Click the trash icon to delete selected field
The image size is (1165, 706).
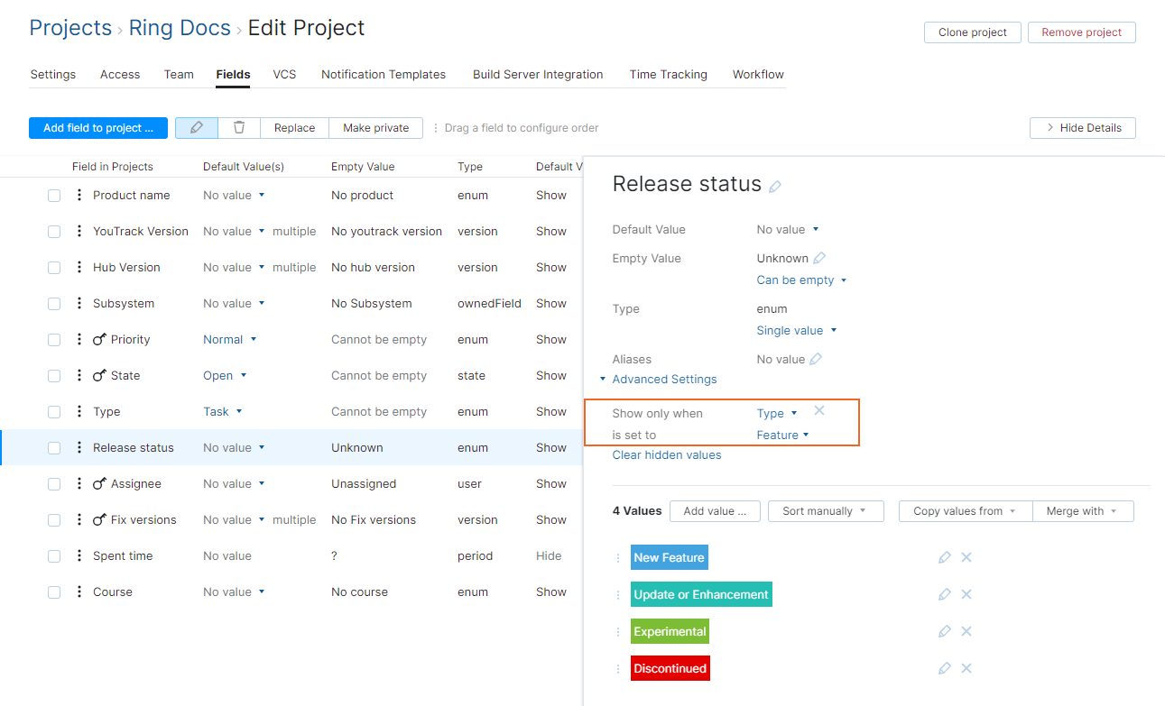(x=238, y=127)
